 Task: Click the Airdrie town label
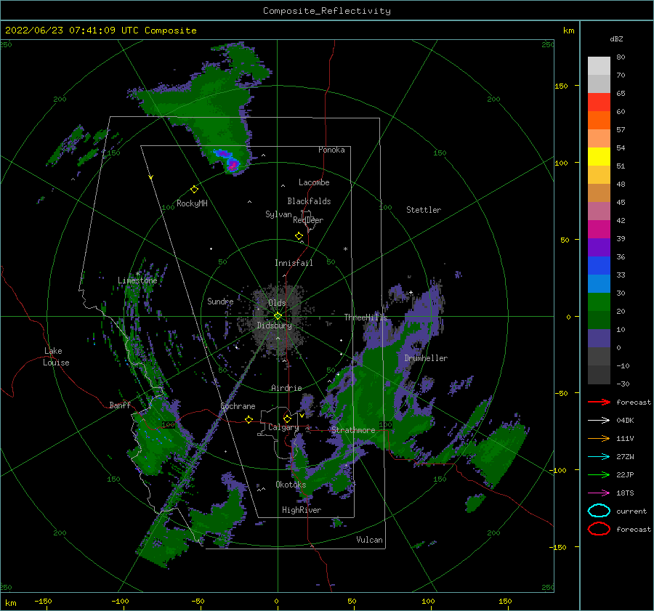click(x=286, y=388)
